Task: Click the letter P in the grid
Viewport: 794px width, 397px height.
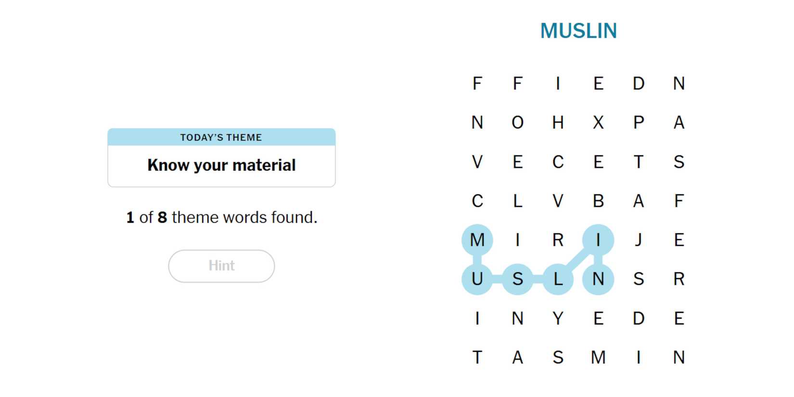Action: [639, 123]
